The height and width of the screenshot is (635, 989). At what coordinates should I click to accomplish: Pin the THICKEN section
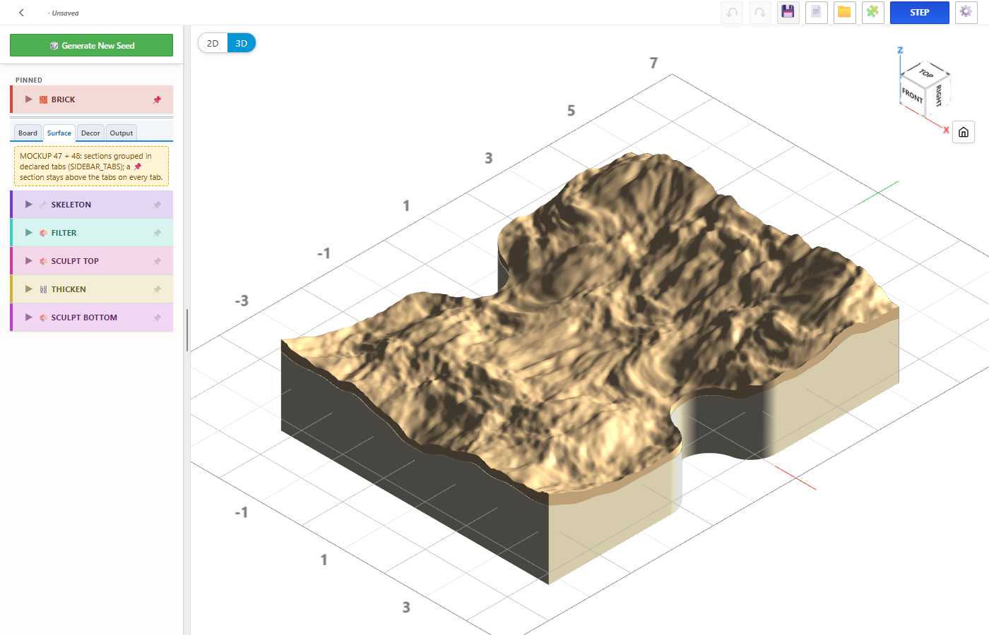pos(157,289)
